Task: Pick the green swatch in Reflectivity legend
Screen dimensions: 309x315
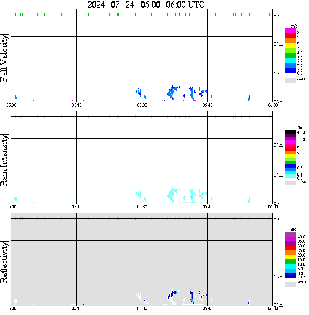Action: pyautogui.click(x=290, y=262)
